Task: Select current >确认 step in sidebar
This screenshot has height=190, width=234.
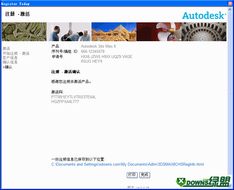Action: point(8,67)
